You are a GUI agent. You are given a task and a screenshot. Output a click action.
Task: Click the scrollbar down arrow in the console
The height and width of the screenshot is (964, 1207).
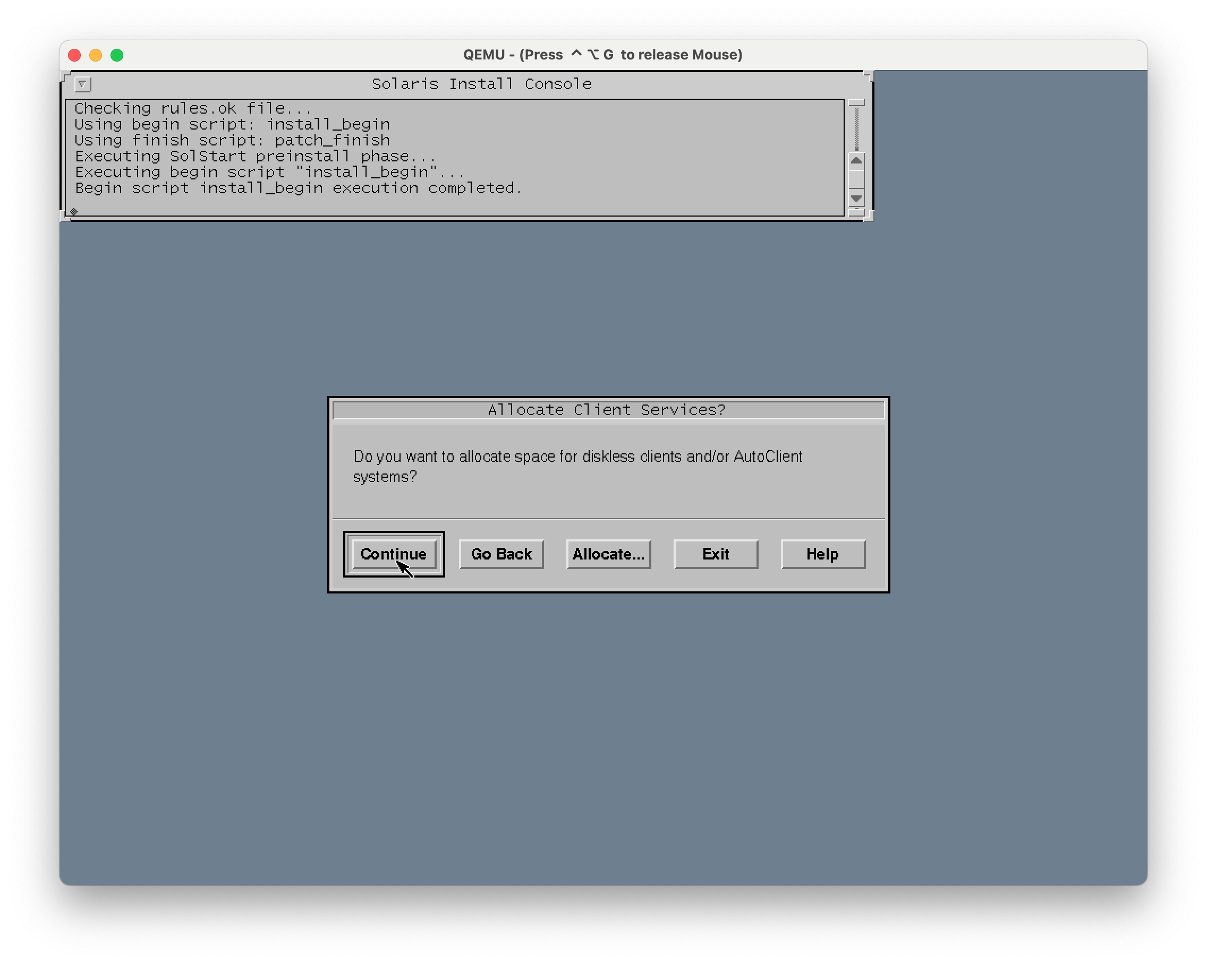tap(856, 197)
